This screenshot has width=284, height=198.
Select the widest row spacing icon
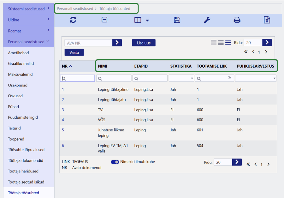tap(228, 43)
